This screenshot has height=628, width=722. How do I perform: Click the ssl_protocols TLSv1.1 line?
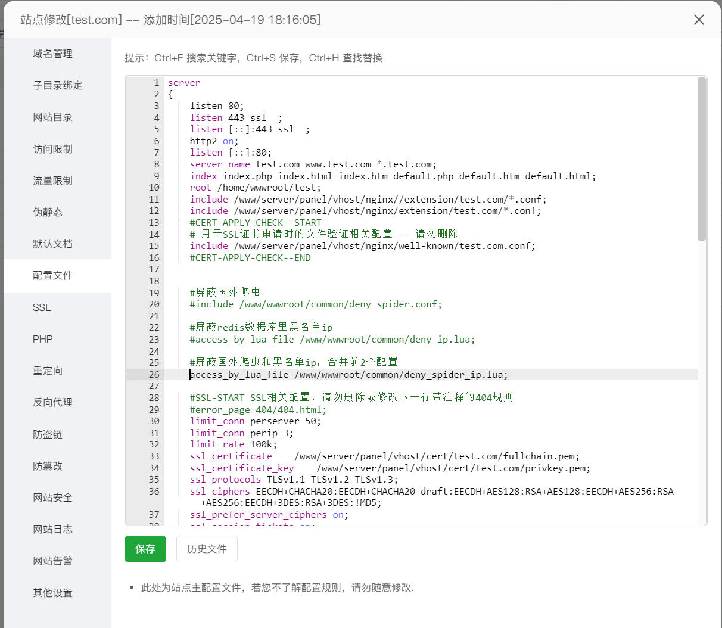point(294,480)
